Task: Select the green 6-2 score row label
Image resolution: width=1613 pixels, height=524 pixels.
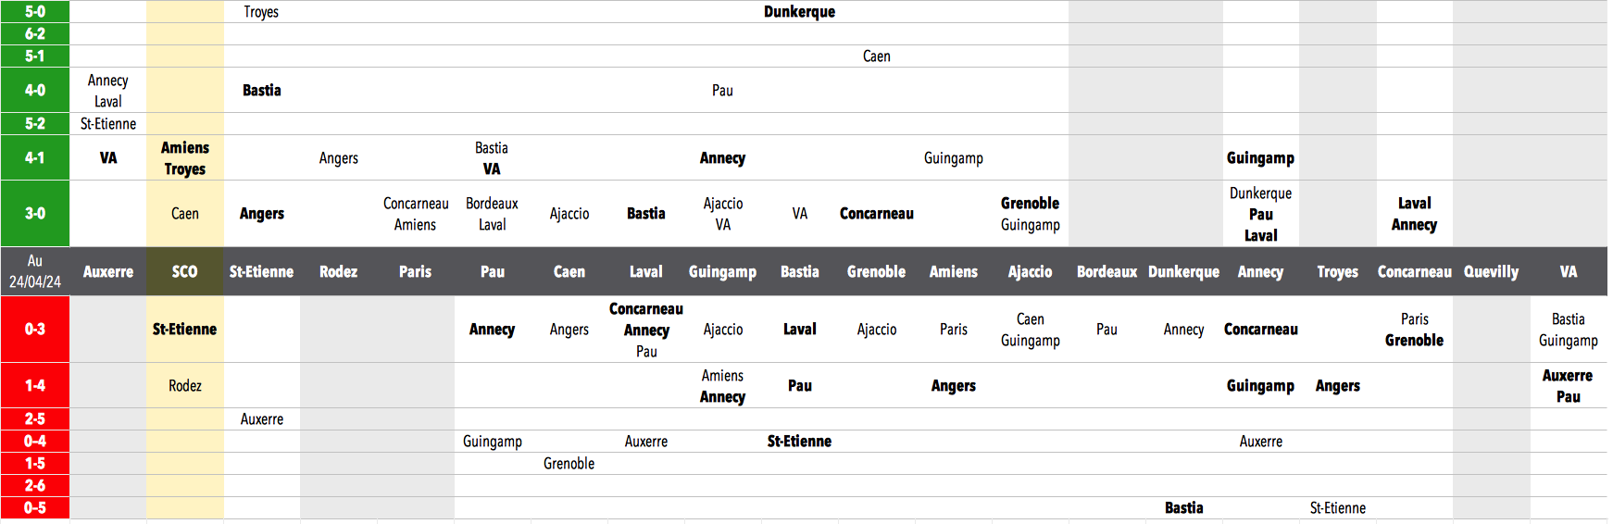Action: click(x=34, y=34)
